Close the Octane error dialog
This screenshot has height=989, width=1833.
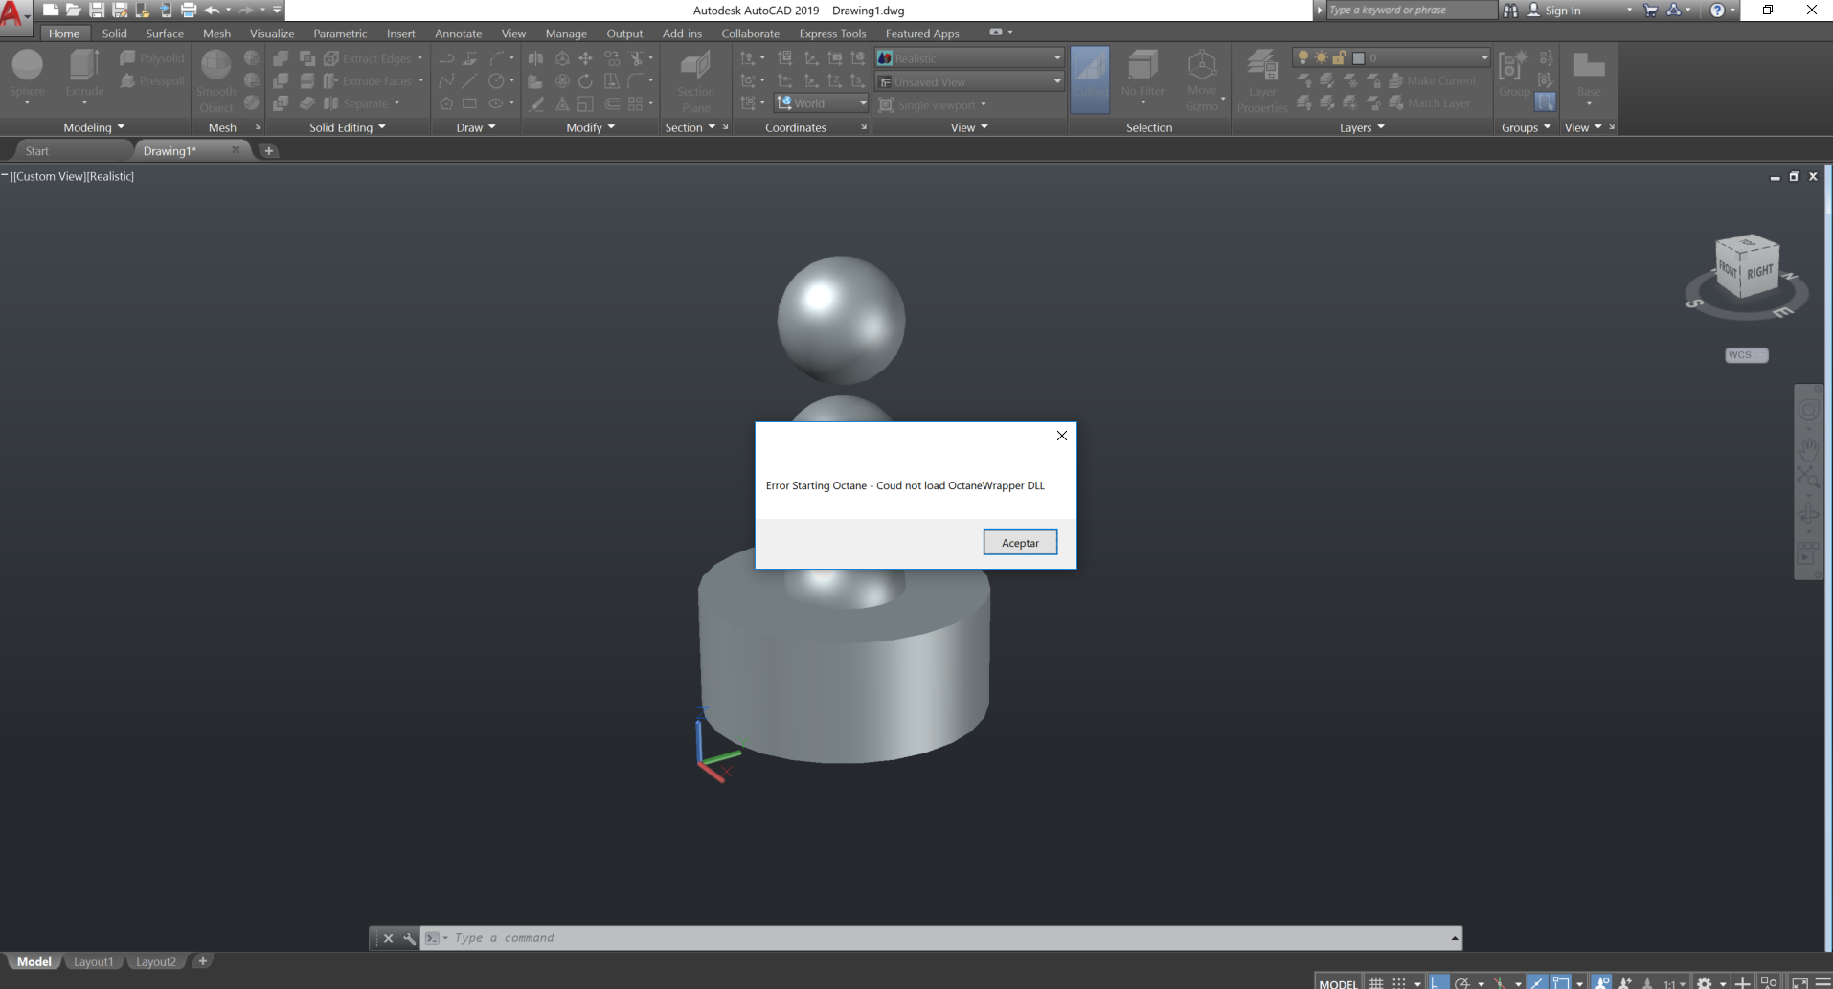pos(1061,436)
